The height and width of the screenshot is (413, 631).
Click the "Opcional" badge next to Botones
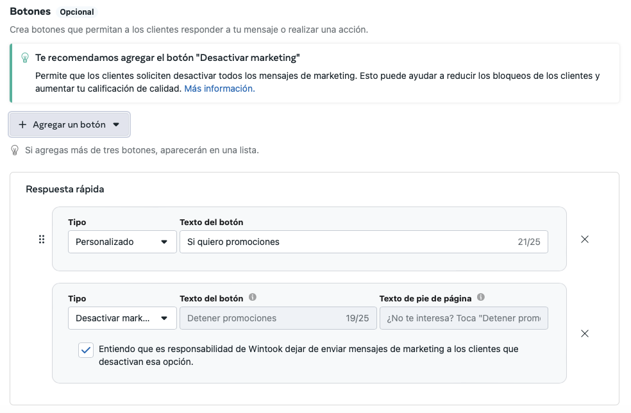point(77,12)
